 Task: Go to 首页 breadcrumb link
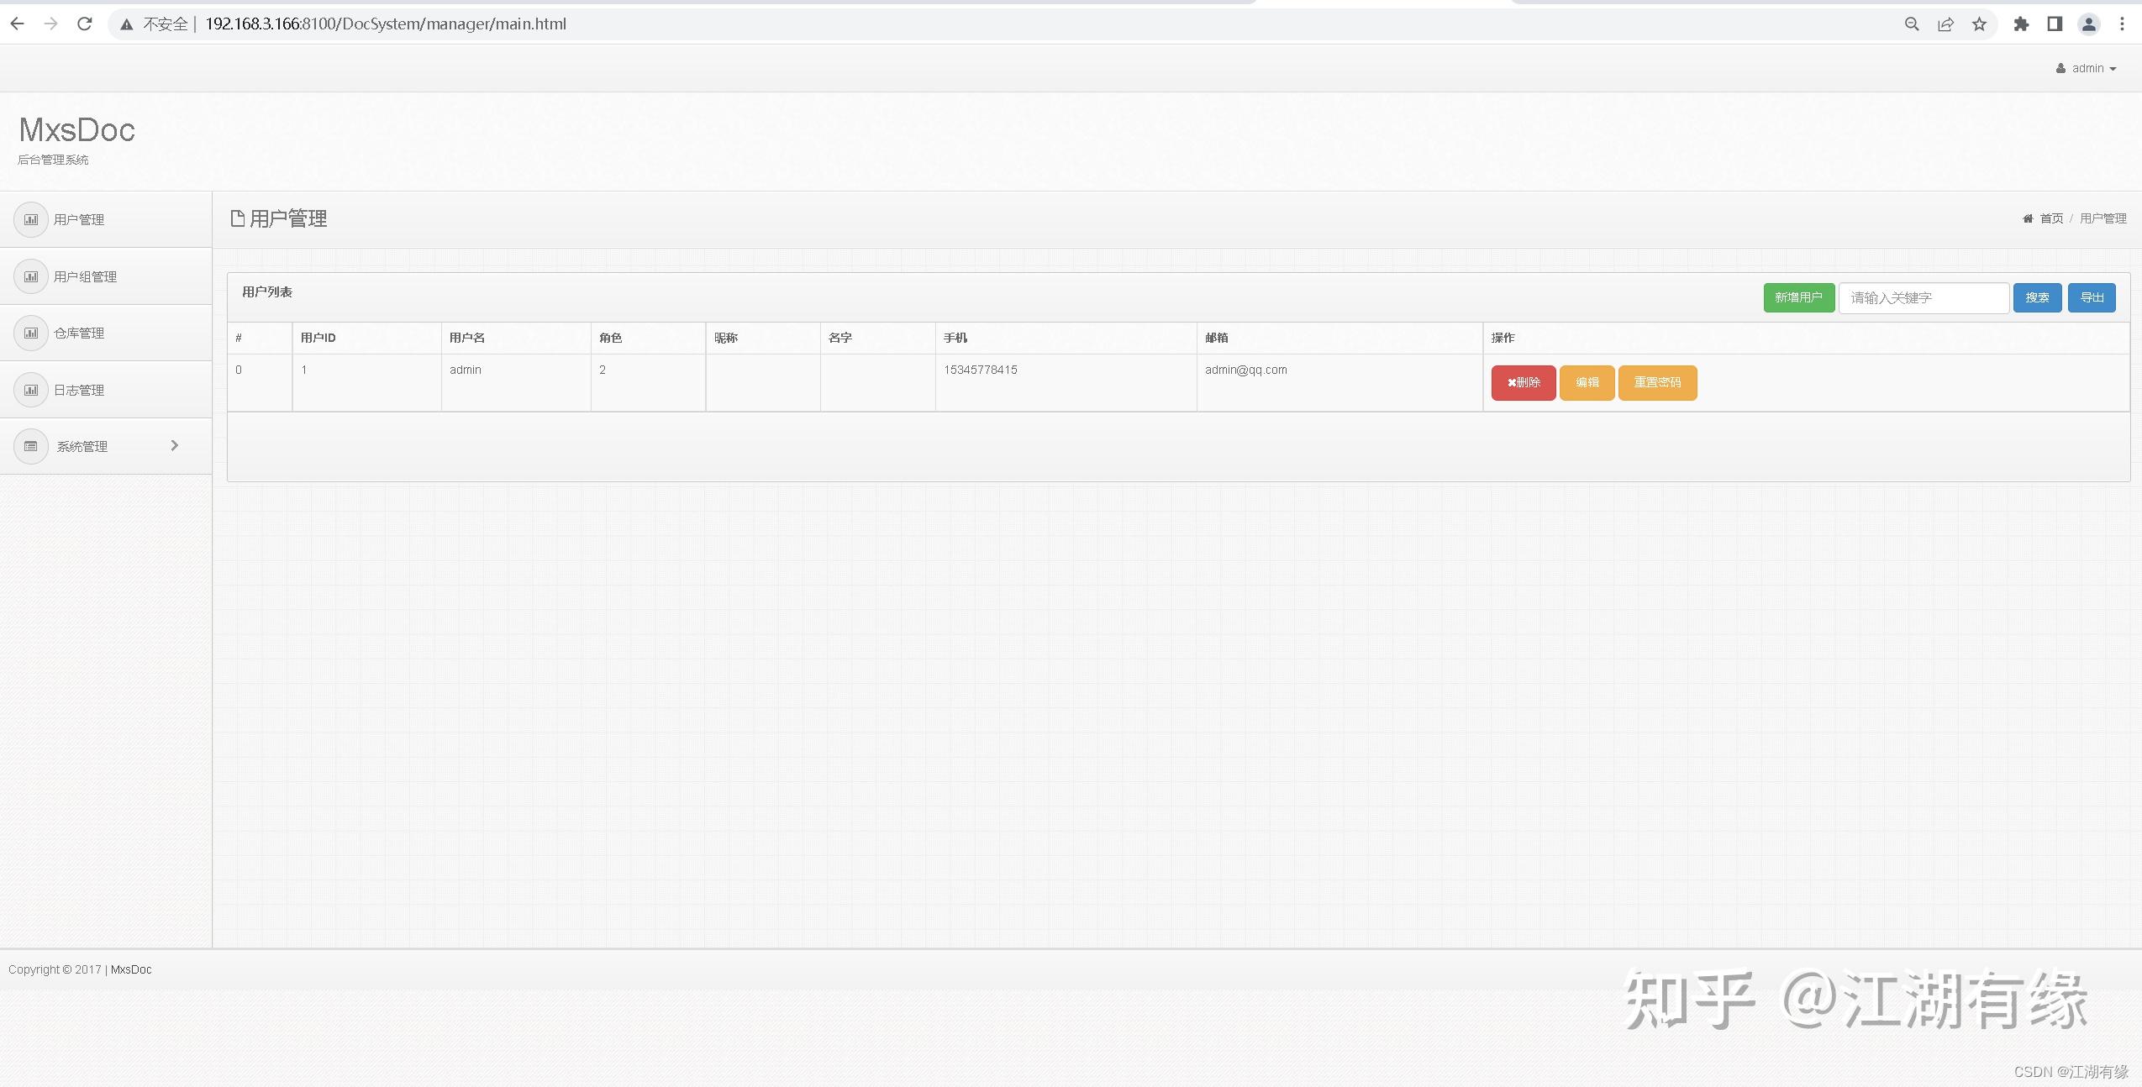[2050, 218]
